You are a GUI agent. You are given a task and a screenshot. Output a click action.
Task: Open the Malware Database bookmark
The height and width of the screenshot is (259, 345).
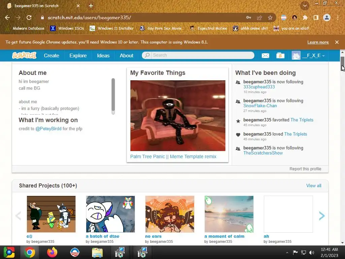(26, 28)
